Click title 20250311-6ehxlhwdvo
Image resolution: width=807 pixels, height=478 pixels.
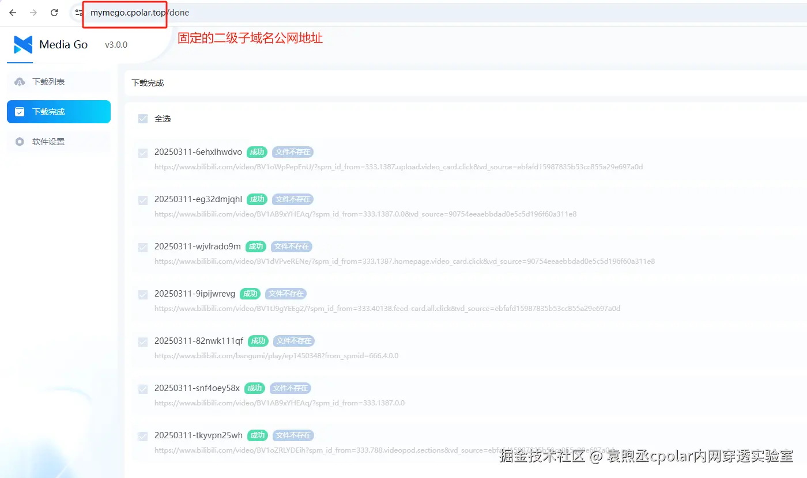[x=198, y=152]
